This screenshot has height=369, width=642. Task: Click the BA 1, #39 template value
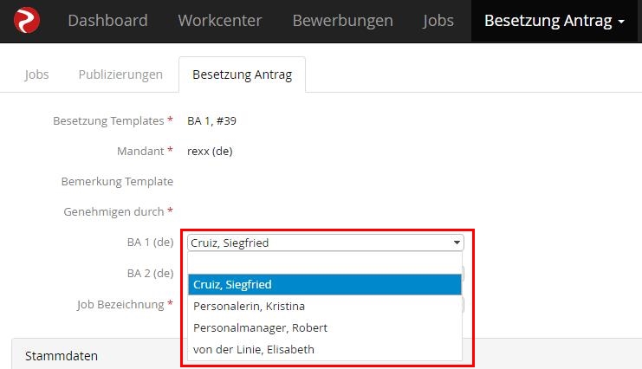tap(211, 120)
